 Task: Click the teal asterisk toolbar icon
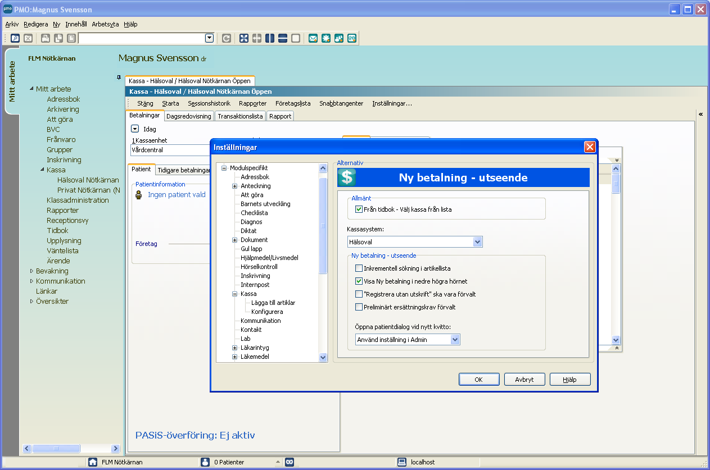tap(326, 38)
